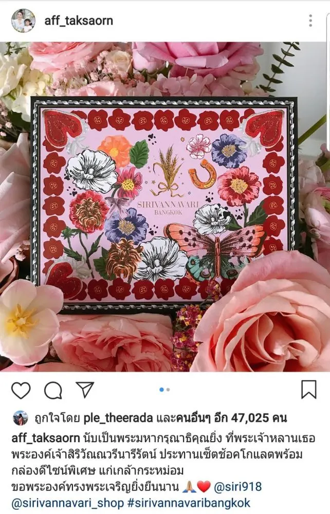This screenshot has height=514, width=330.
Task: Open #sirivannavaribangkok hashtag
Action: point(189,503)
